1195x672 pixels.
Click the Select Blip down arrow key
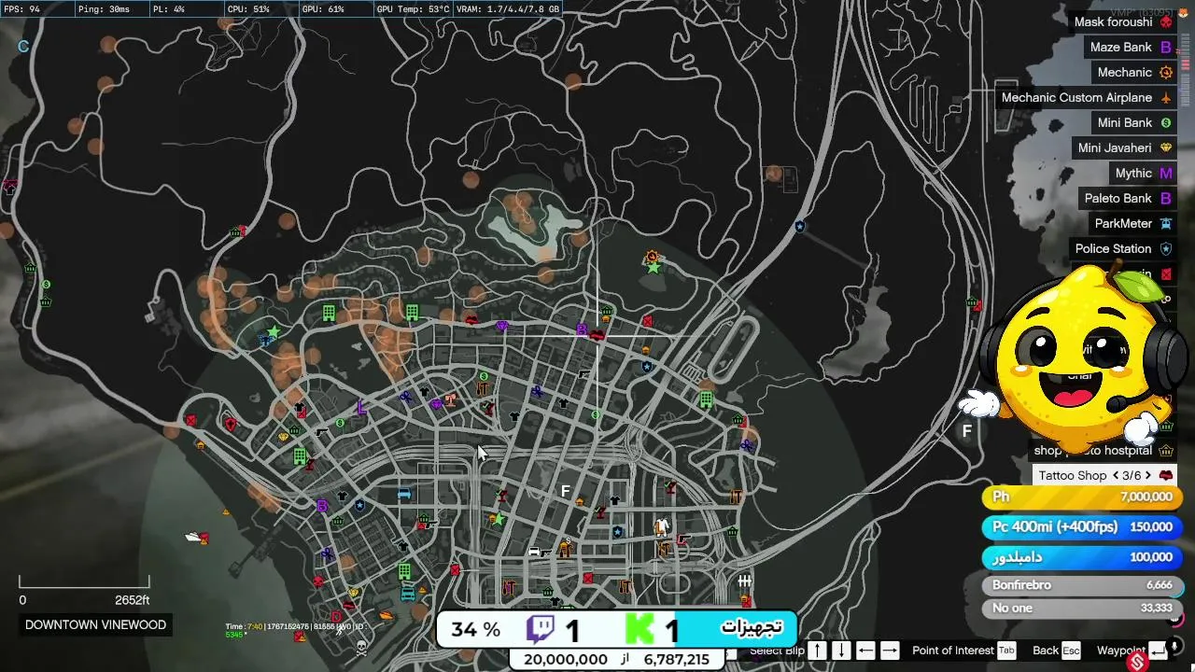(840, 651)
